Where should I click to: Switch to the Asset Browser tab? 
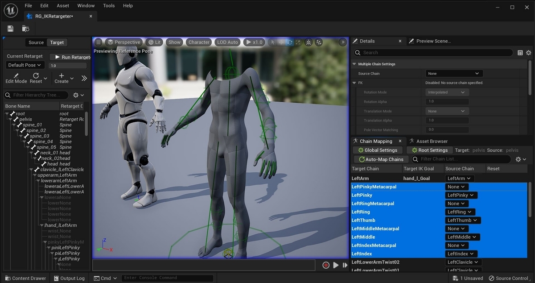(428, 141)
